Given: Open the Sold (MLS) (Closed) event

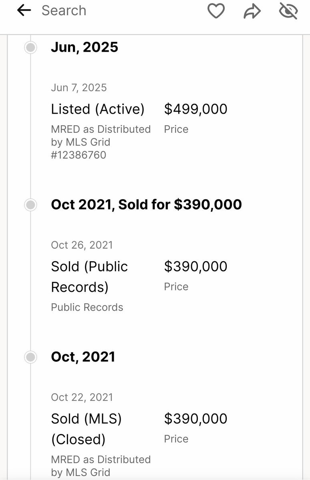Looking at the screenshot, I should [x=87, y=429].
